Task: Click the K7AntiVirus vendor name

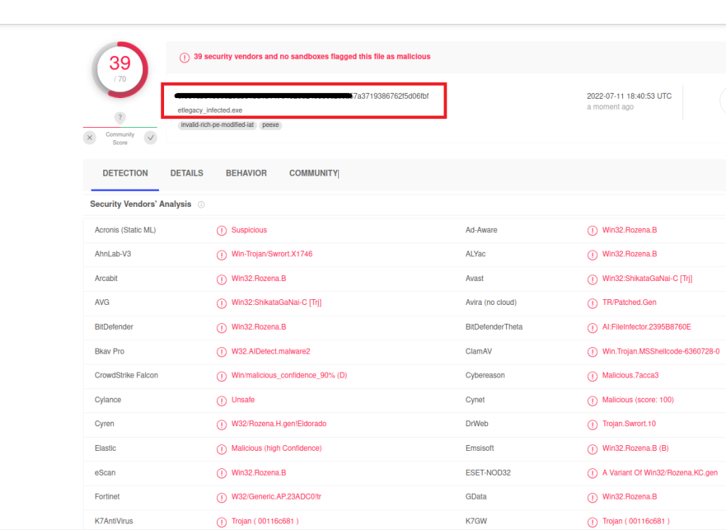Action: (114, 521)
